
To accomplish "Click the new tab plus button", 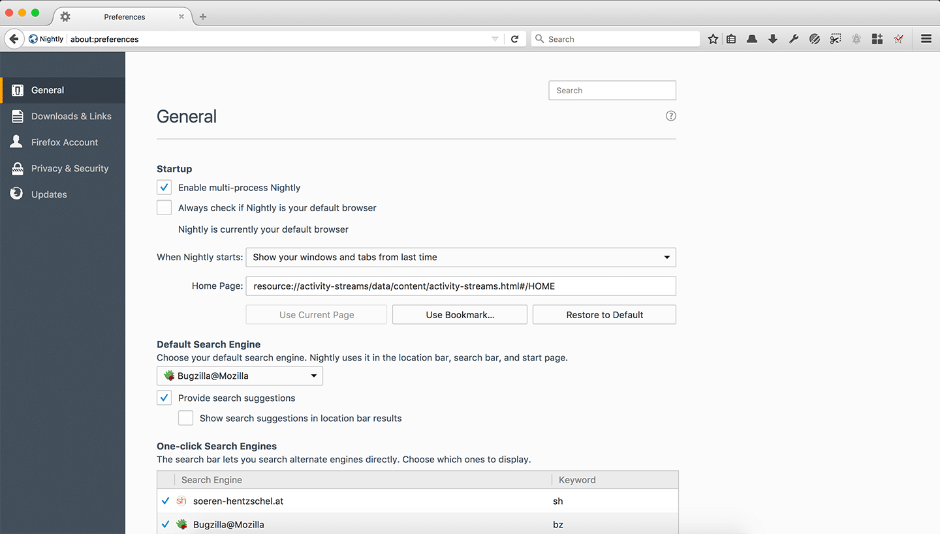I will point(203,17).
